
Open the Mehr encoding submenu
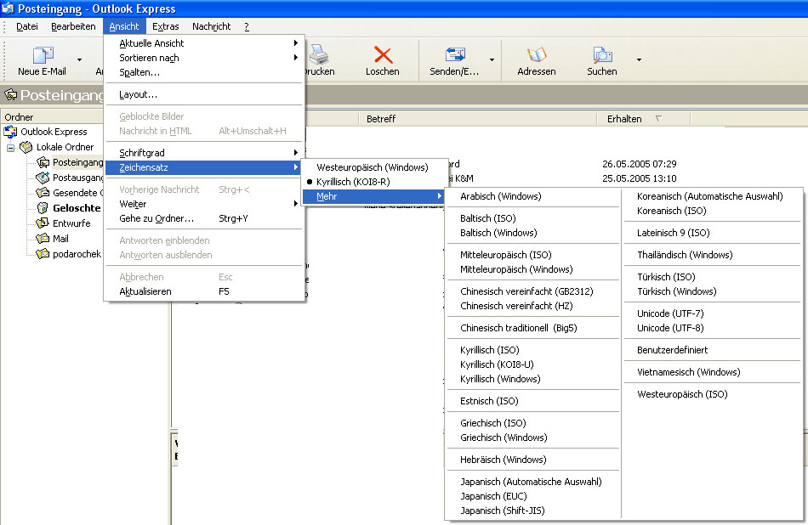[372, 196]
